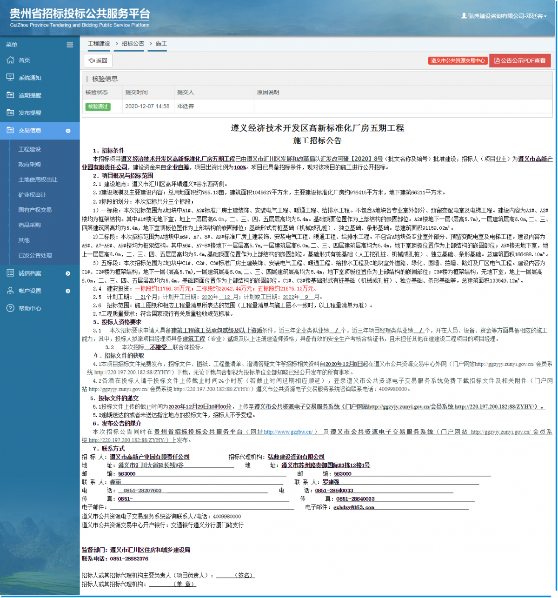Open the homepage via the 首页 home icon
The width and height of the screenshot is (558, 598).
pos(9,60)
